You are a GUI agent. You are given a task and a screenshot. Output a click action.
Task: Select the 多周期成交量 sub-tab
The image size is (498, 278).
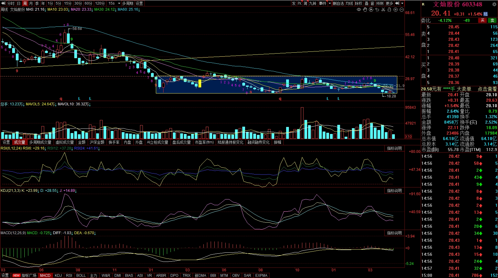40,142
